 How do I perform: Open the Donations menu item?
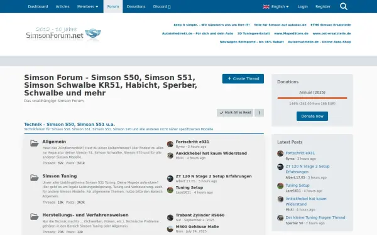coord(136,6)
